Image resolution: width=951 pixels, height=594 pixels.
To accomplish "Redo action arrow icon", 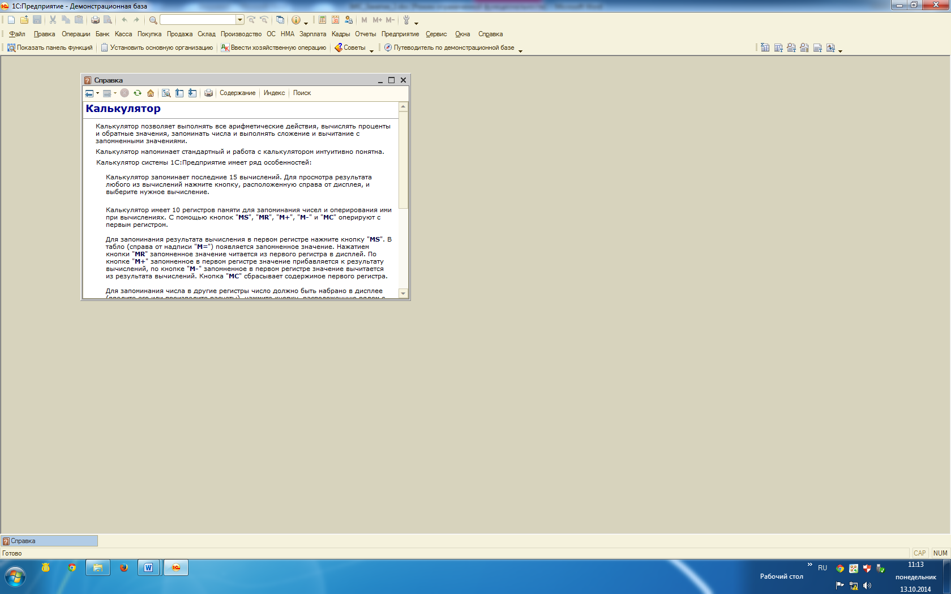I will coord(136,20).
